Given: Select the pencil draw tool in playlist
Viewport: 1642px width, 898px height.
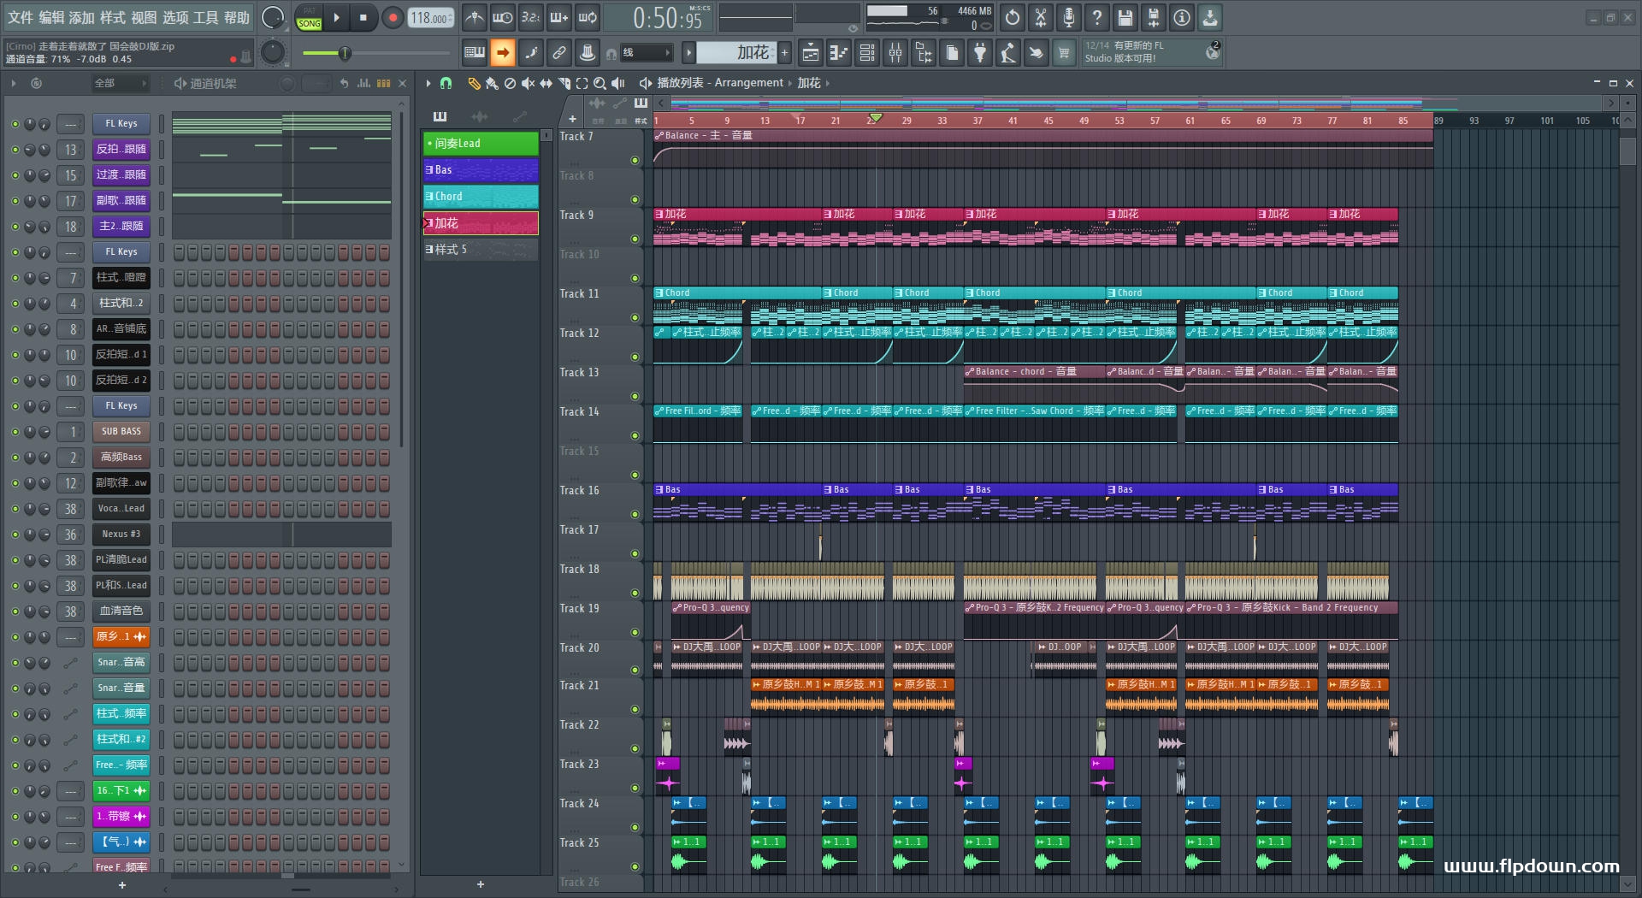Looking at the screenshot, I should pos(473,83).
